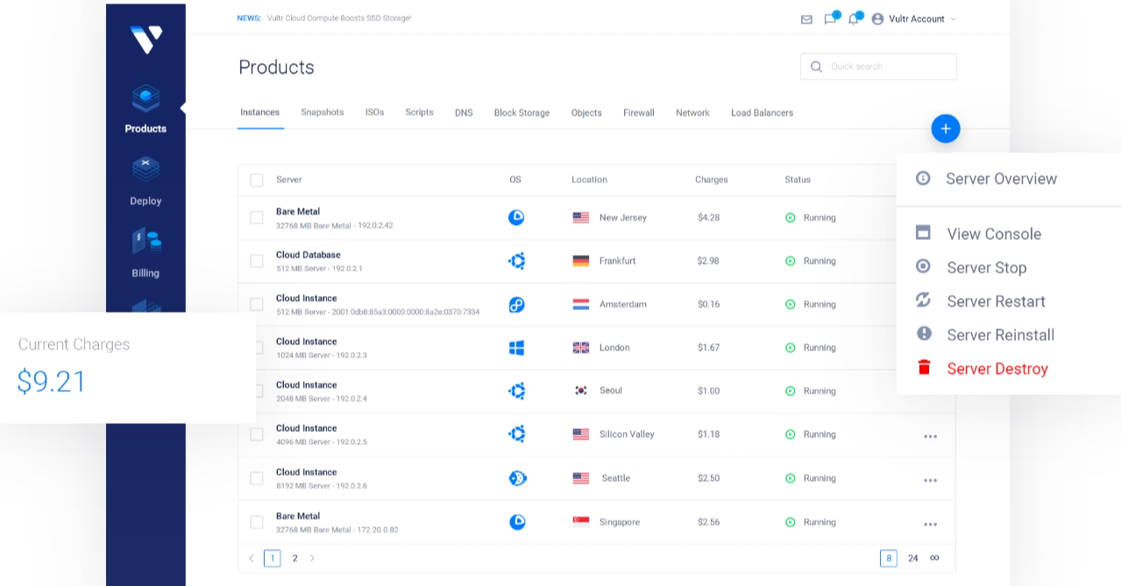
Task: Click Server Restart arrows icon
Action: tap(923, 300)
